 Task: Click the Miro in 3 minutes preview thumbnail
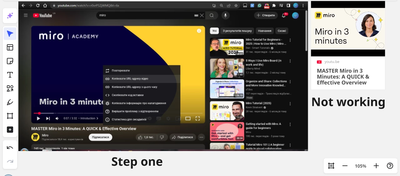pyautogui.click(x=348, y=29)
